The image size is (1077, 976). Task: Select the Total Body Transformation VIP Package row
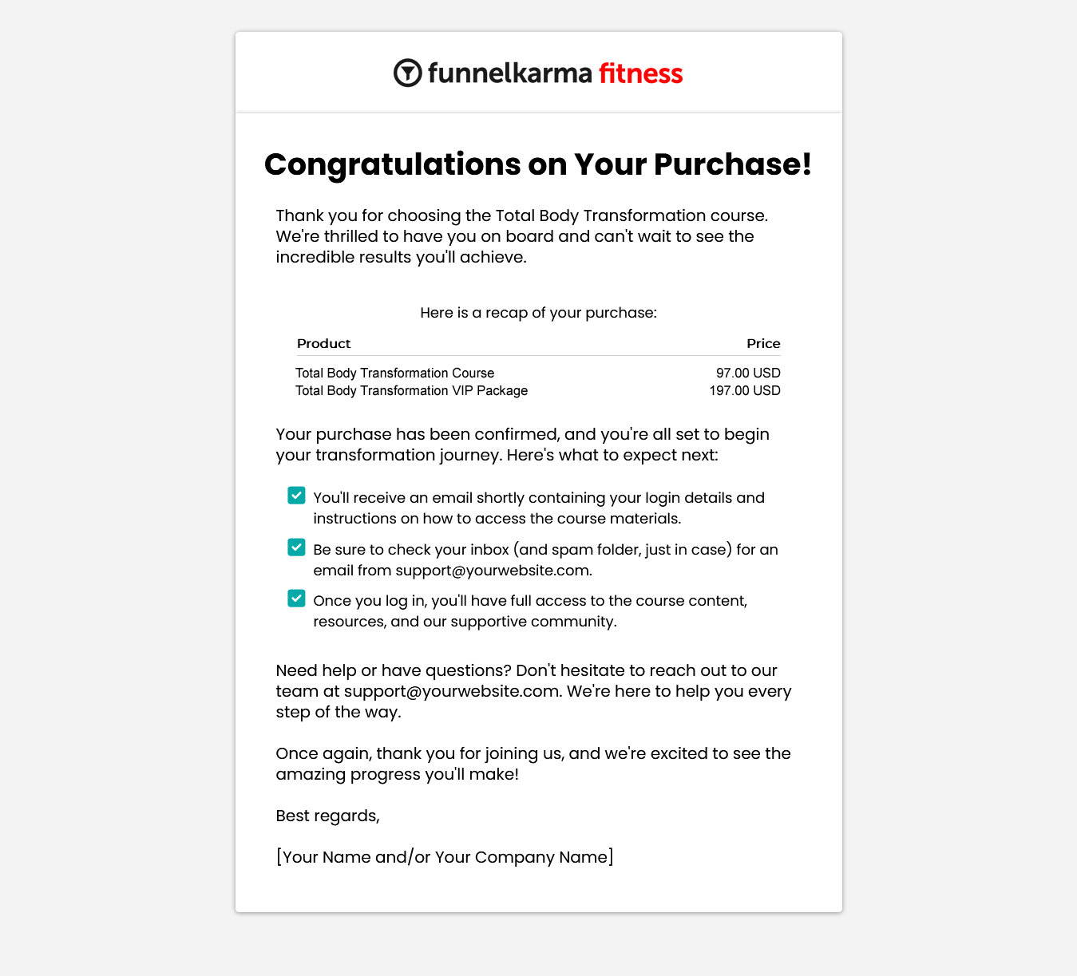click(x=538, y=390)
